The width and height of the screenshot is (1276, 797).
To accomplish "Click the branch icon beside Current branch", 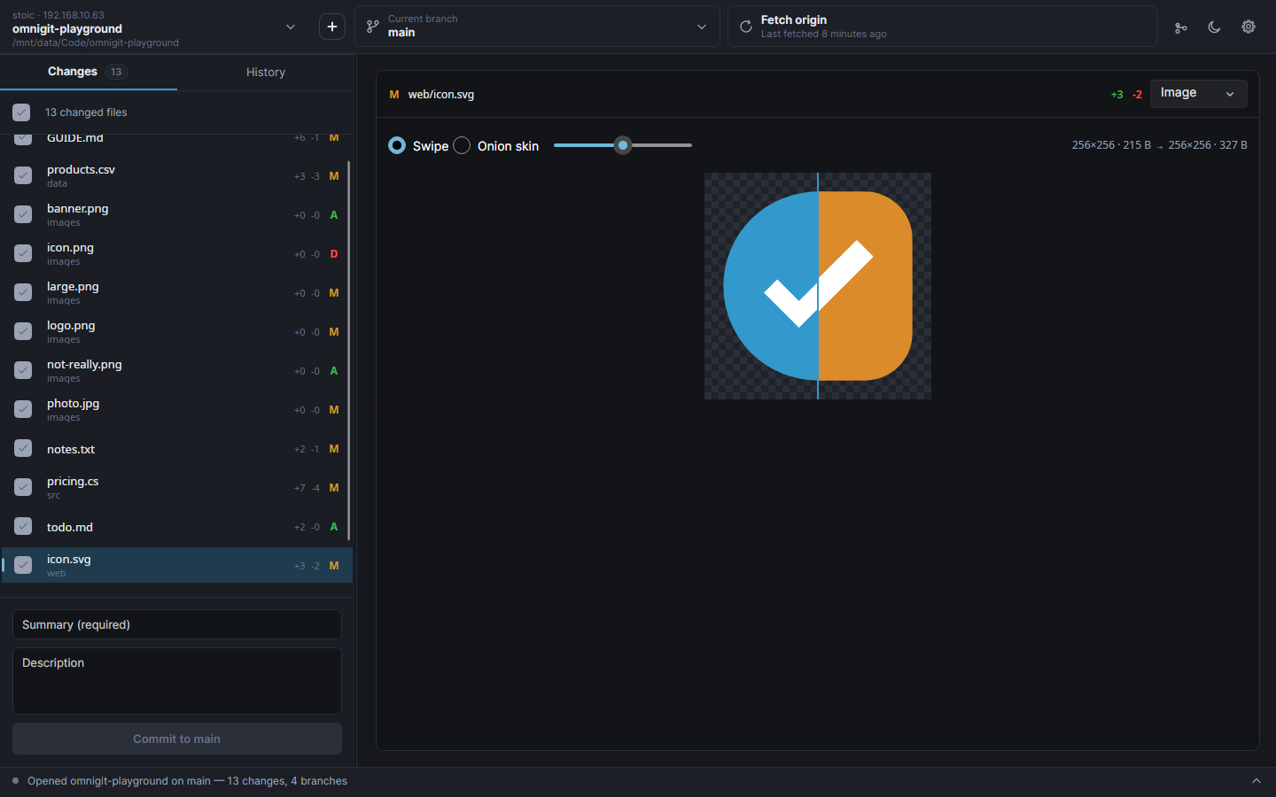I will pos(373,27).
